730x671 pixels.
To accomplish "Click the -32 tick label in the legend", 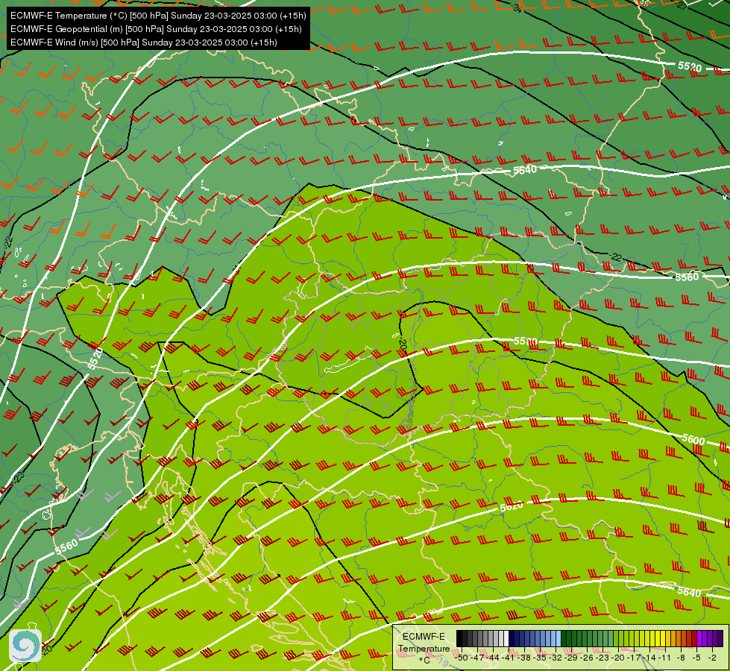I will tap(556, 658).
